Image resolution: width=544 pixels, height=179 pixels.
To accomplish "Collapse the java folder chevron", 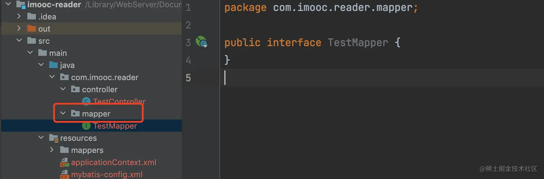I will click(41, 65).
